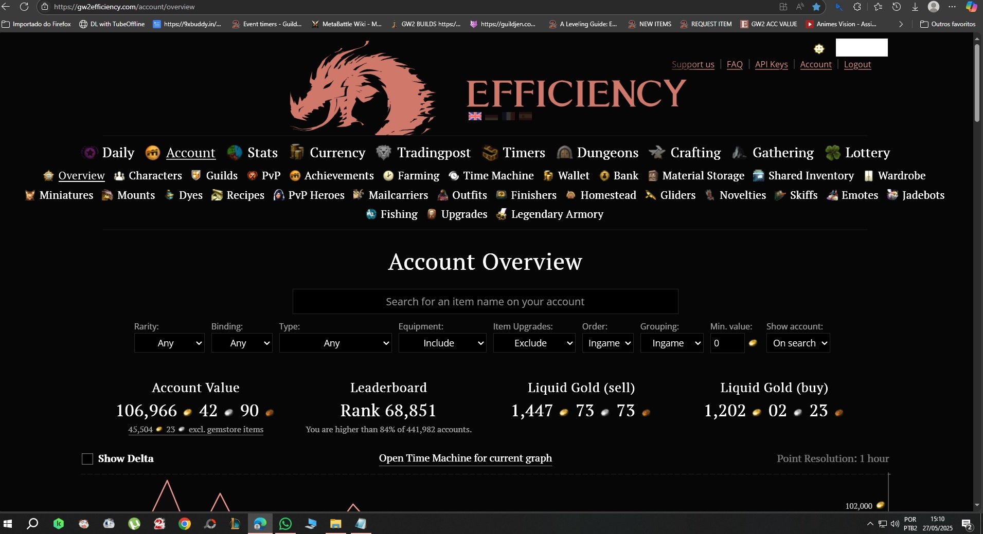Viewport: 983px width, 534px height.
Task: Open the Rarity dropdown
Action: coord(169,343)
